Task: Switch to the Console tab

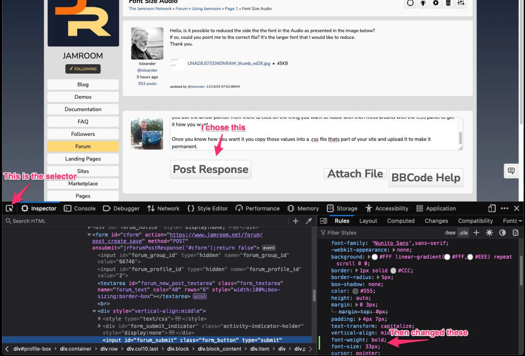Action: [x=80, y=208]
